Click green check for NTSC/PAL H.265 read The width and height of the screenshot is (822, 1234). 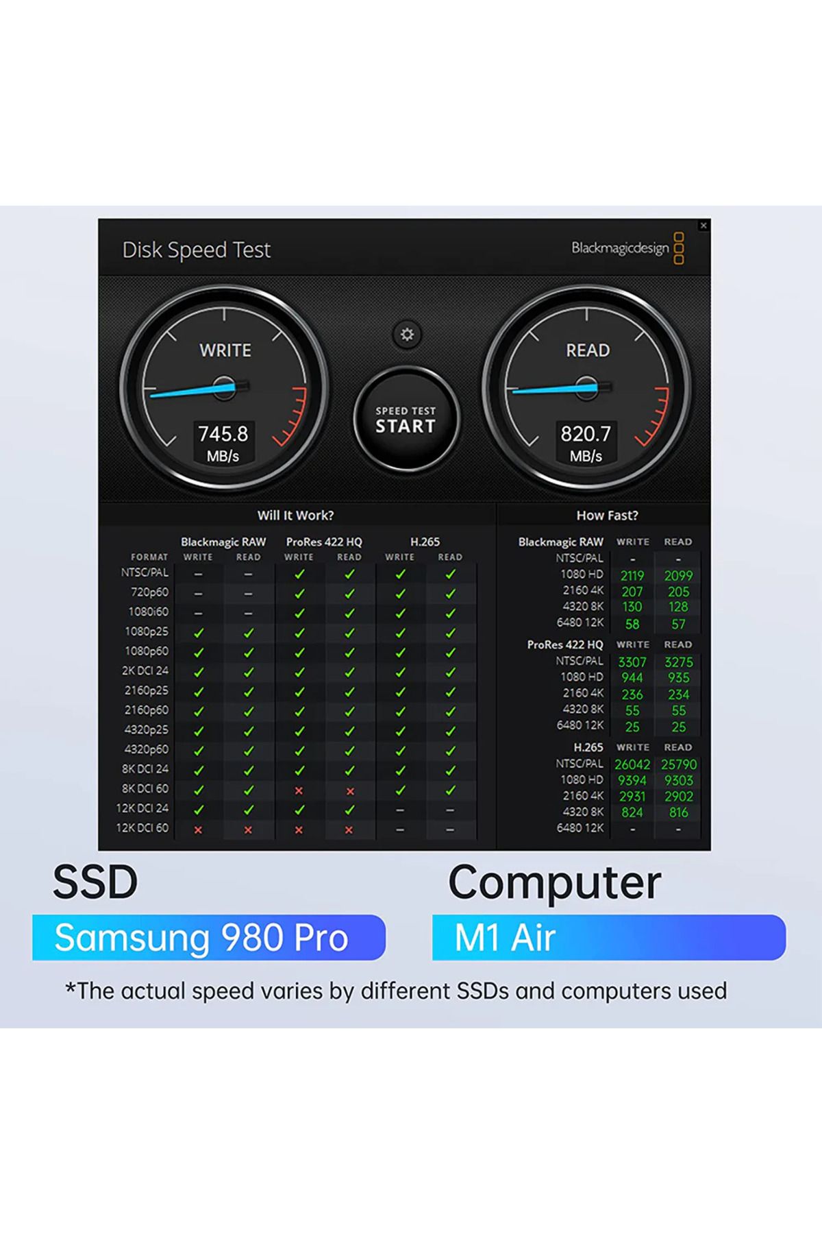click(450, 574)
